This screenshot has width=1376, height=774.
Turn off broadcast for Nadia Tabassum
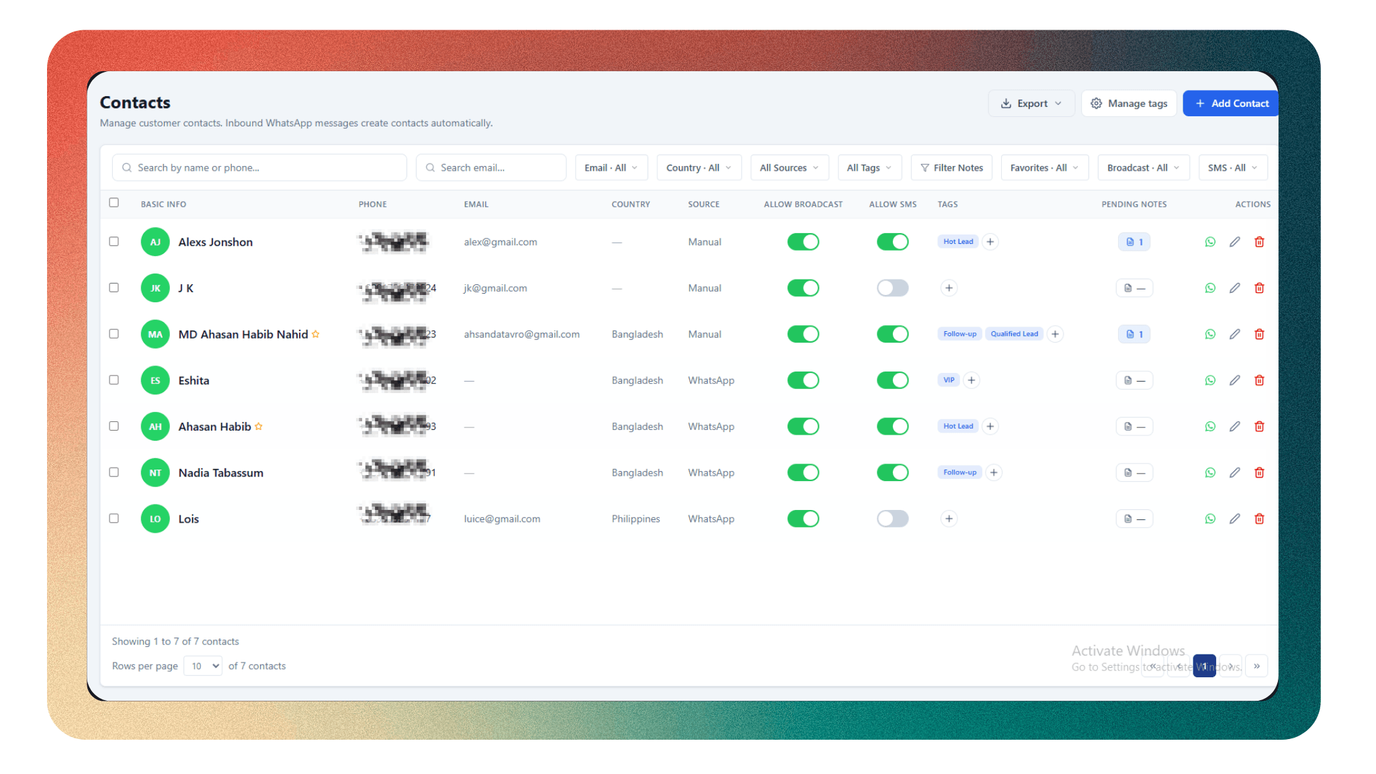point(803,473)
